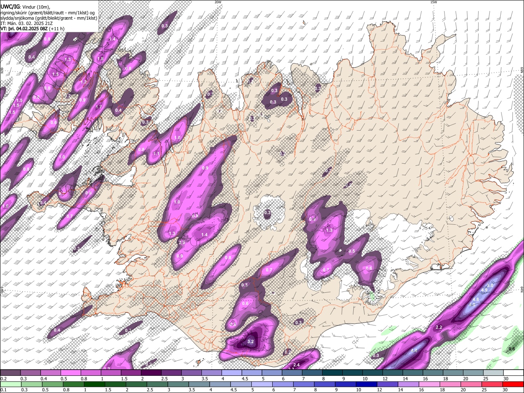Screen dimensions: 524x393
Task: Click the '20W' longitude label
Action: click(218, 2)
